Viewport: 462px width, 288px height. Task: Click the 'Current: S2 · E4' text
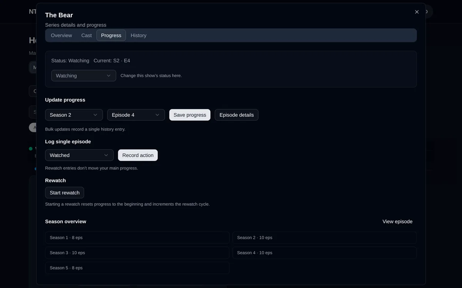coord(112,61)
